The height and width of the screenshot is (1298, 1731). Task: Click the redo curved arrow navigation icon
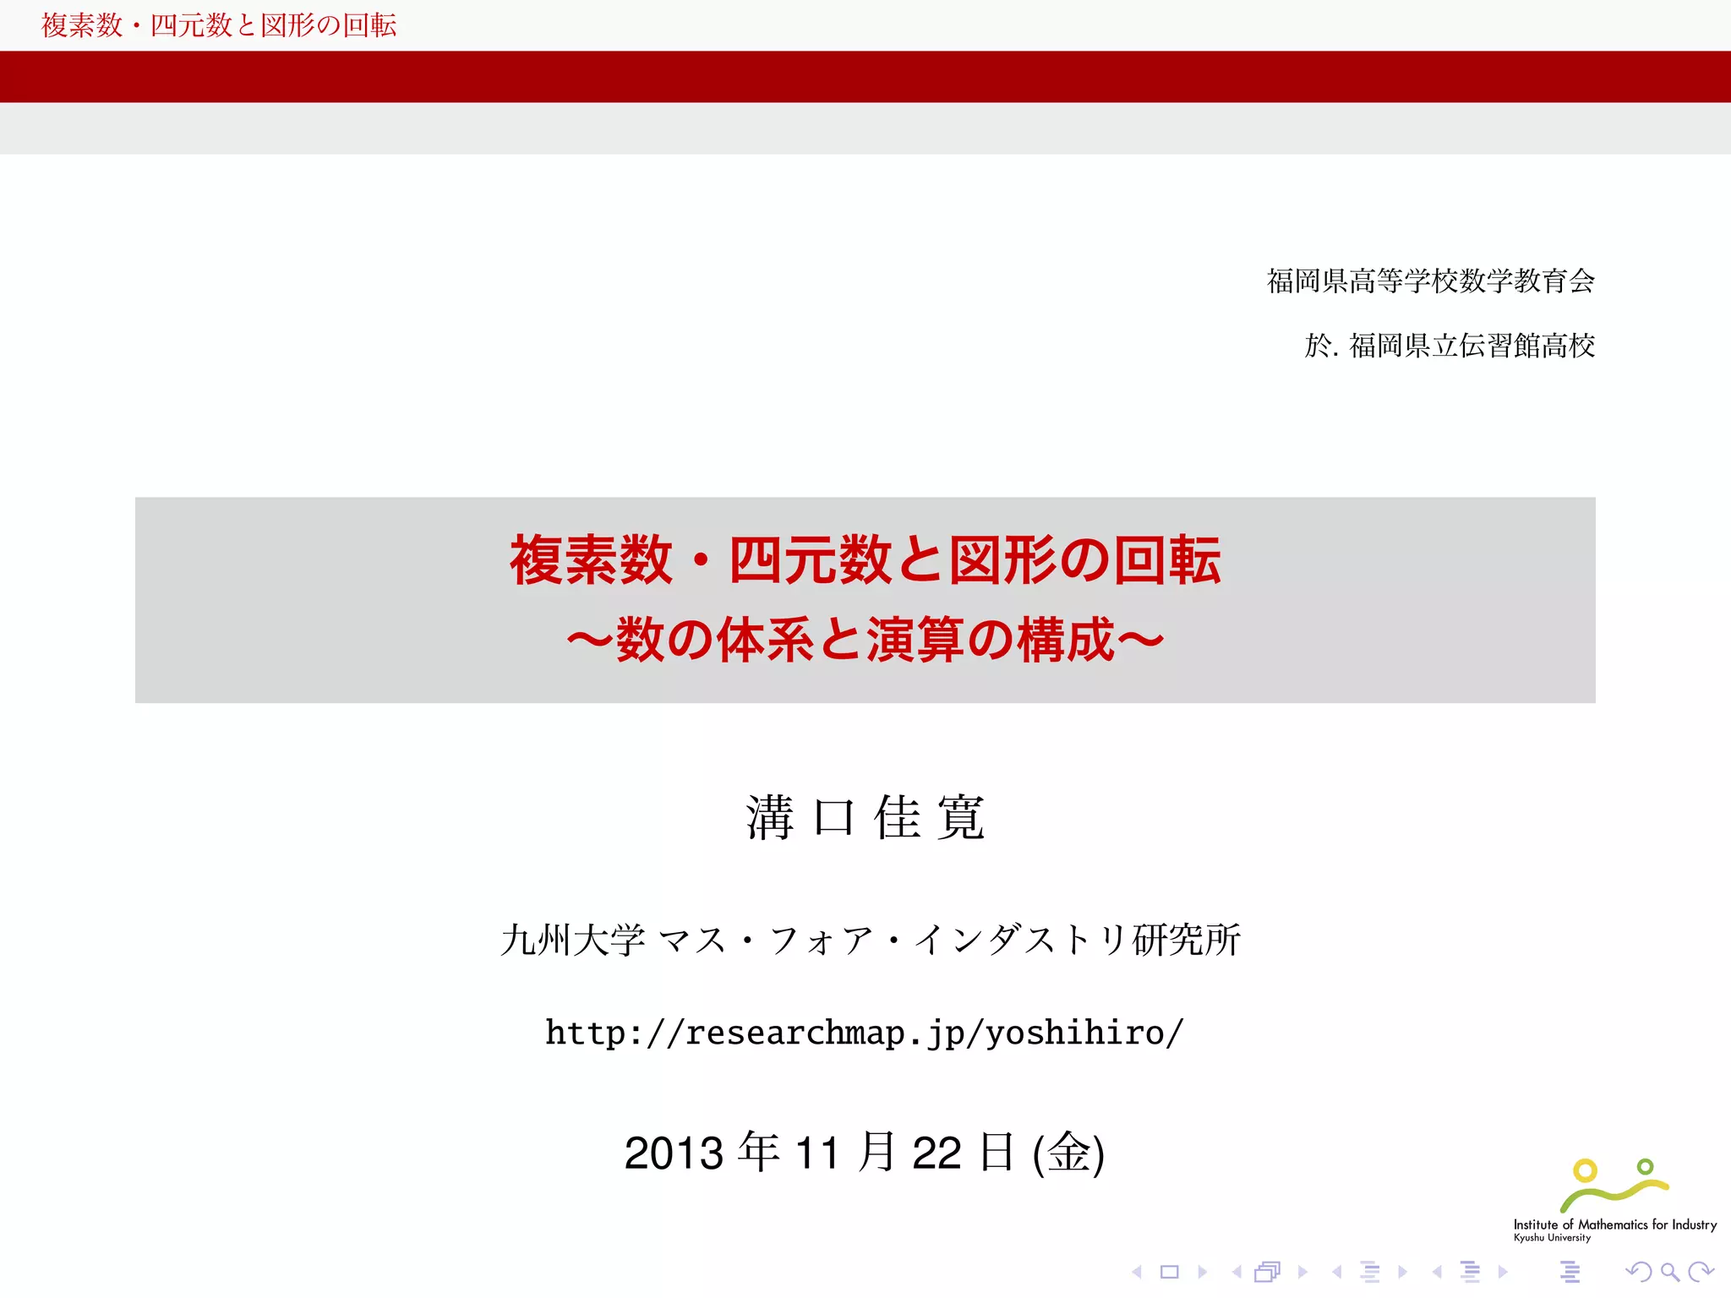[1701, 1272]
